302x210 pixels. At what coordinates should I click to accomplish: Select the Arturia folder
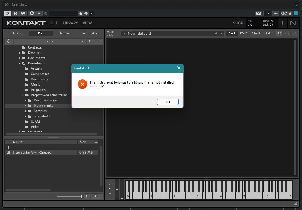(36, 69)
